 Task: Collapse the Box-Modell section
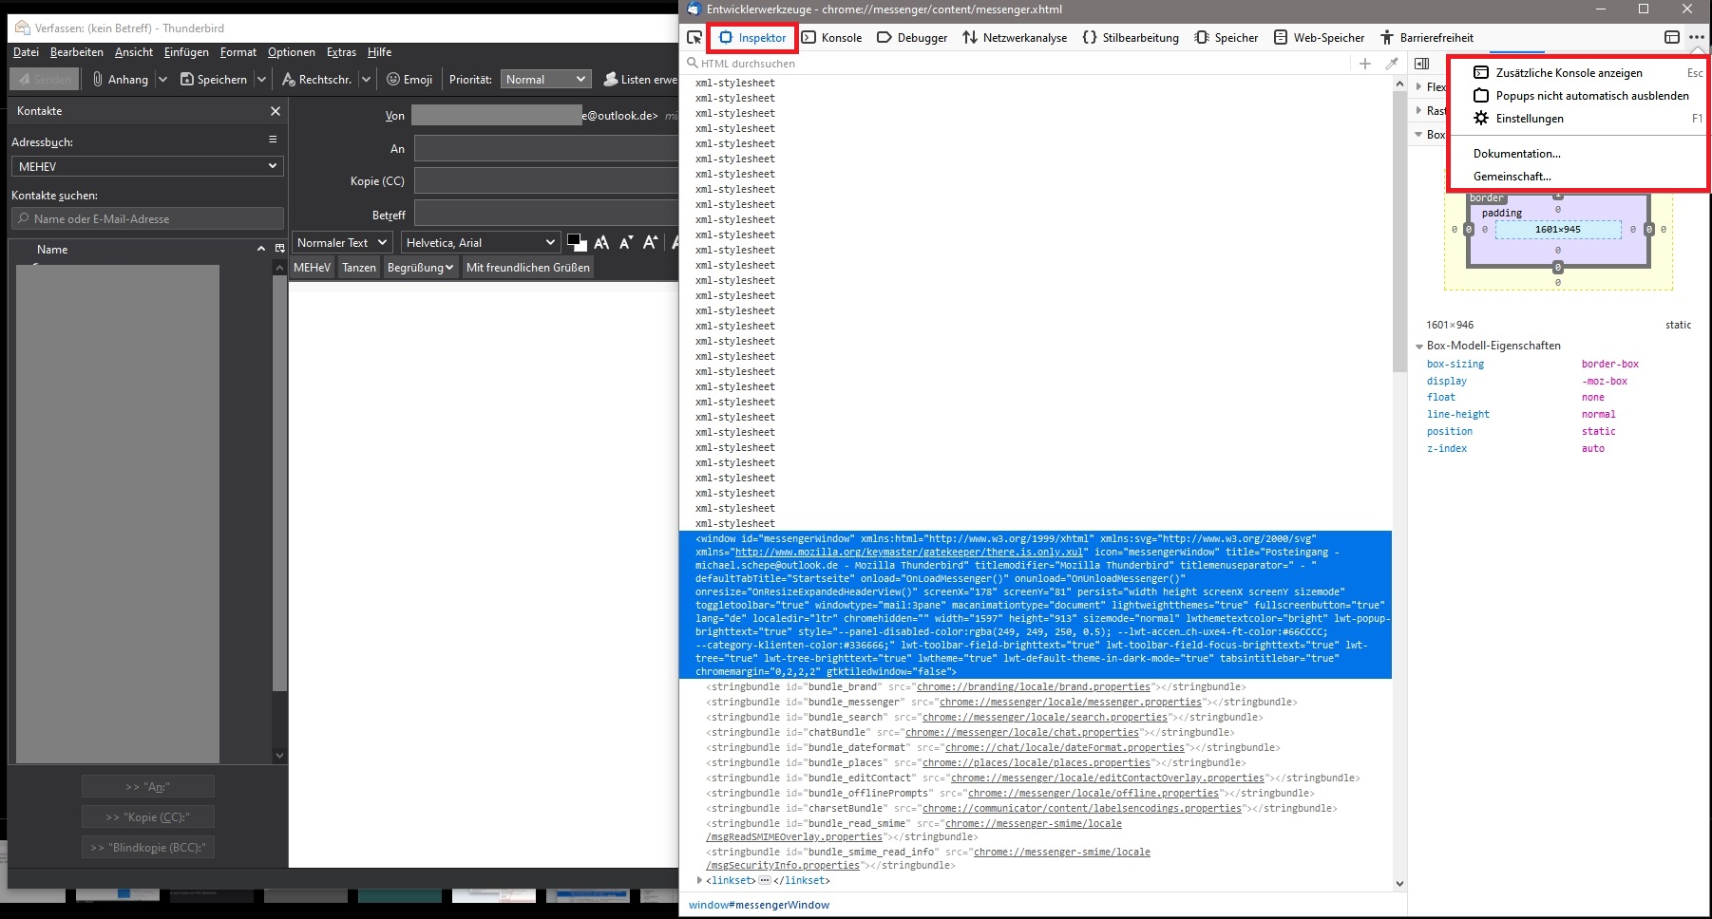point(1419,135)
